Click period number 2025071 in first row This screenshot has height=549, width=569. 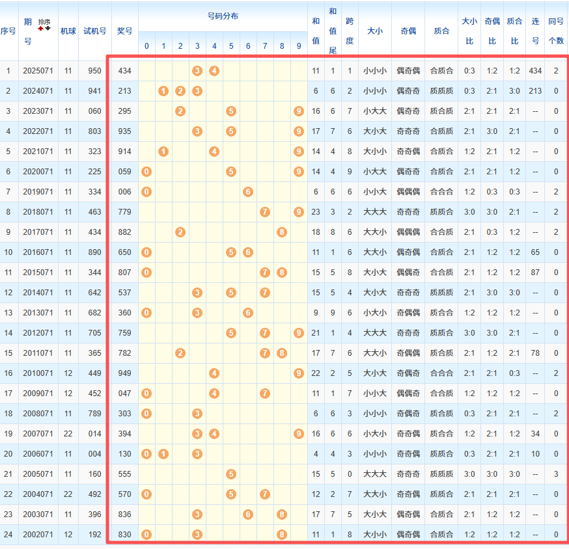37,71
